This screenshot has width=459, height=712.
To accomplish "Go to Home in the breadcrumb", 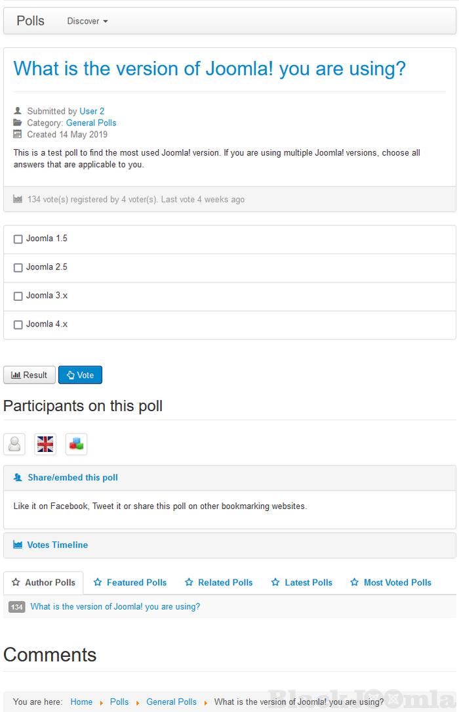I will pos(81,701).
